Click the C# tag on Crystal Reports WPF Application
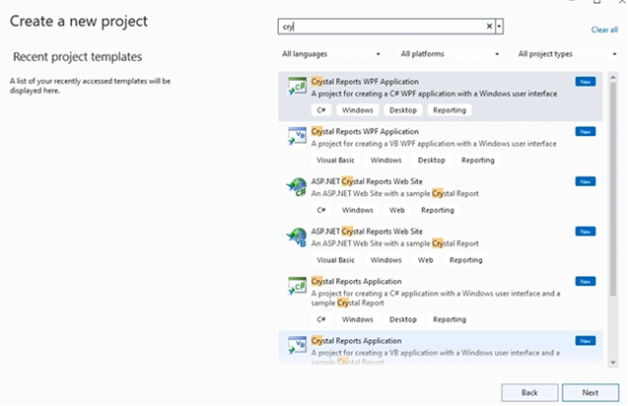Image resolution: width=628 pixels, height=406 pixels. 321,110
